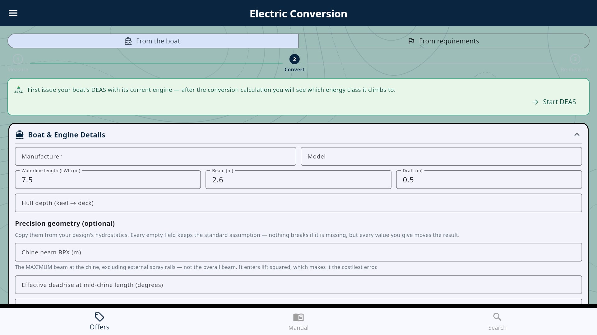This screenshot has height=335, width=597.
Task: Click the Chine beam BPX (m) field
Action: (x=298, y=252)
